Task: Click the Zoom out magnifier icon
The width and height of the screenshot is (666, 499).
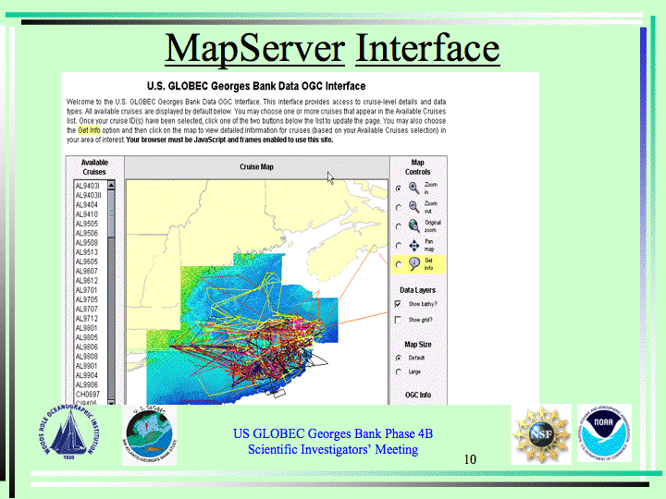Action: point(414,207)
